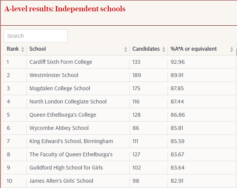Click the Rank column sort arrows
Viewport: 237px width, 188px height.
23,49
